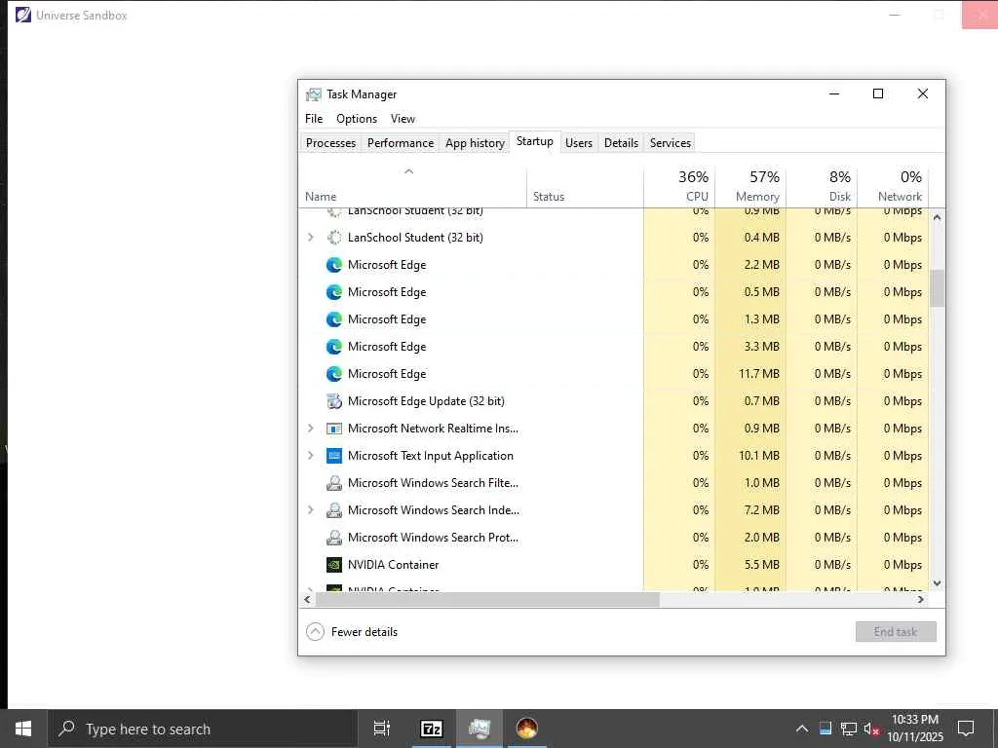Click the taskbar search box
Screen dimensions: 998x748
click(x=203, y=729)
